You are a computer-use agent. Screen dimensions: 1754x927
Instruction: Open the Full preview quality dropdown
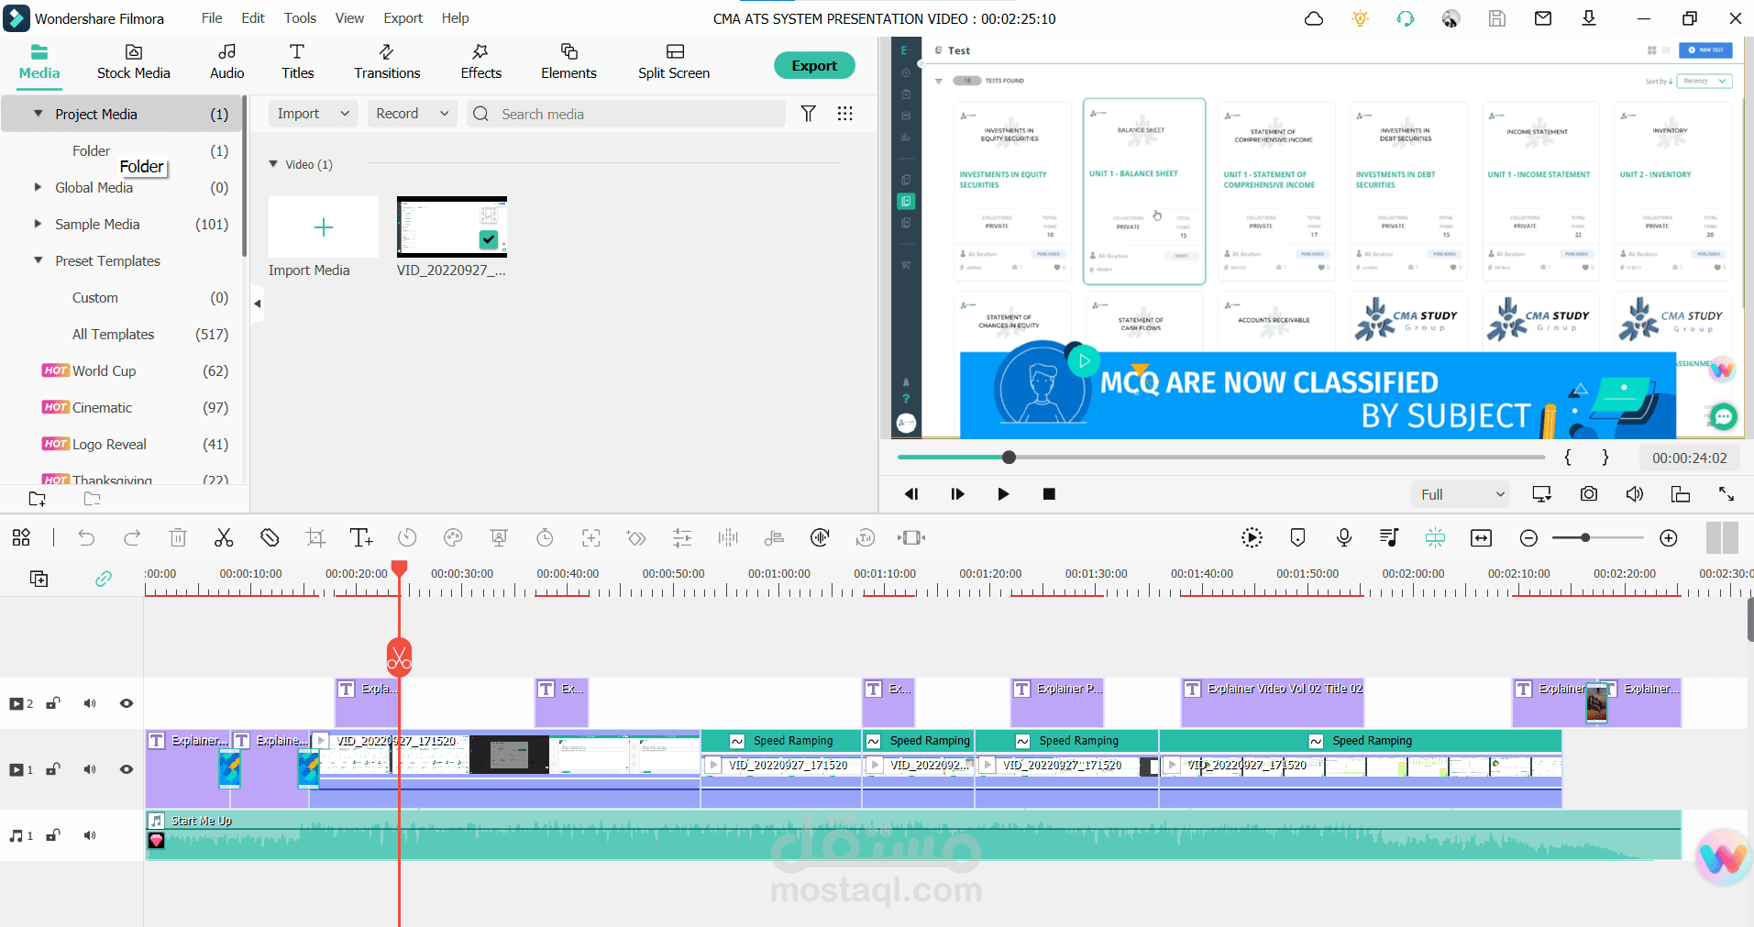point(1460,494)
